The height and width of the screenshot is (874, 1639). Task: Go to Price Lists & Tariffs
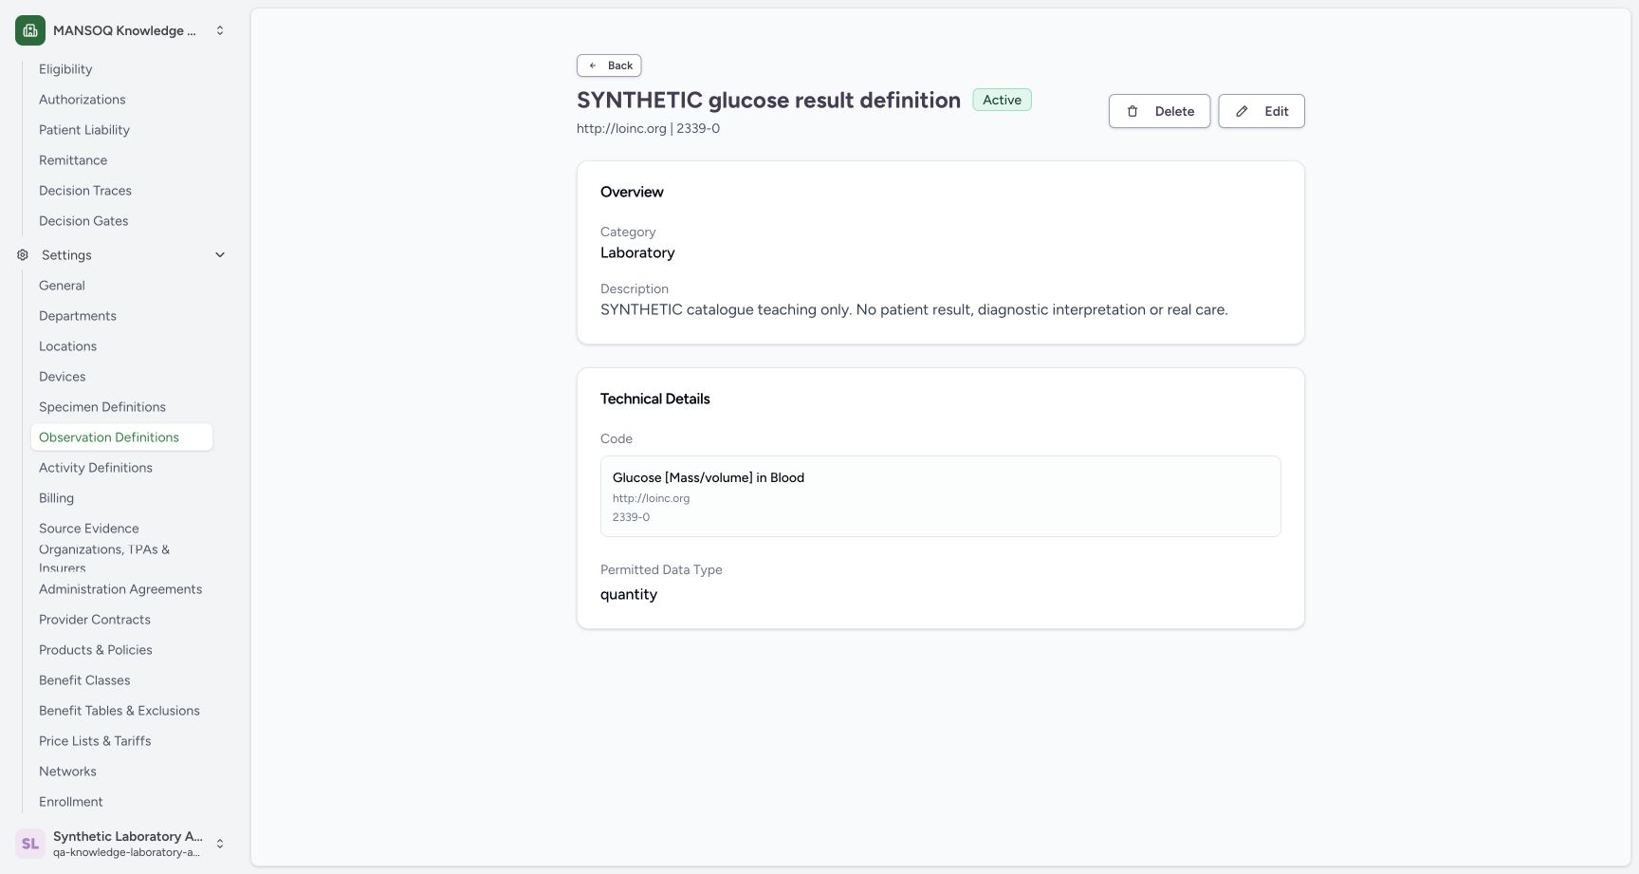coord(95,741)
